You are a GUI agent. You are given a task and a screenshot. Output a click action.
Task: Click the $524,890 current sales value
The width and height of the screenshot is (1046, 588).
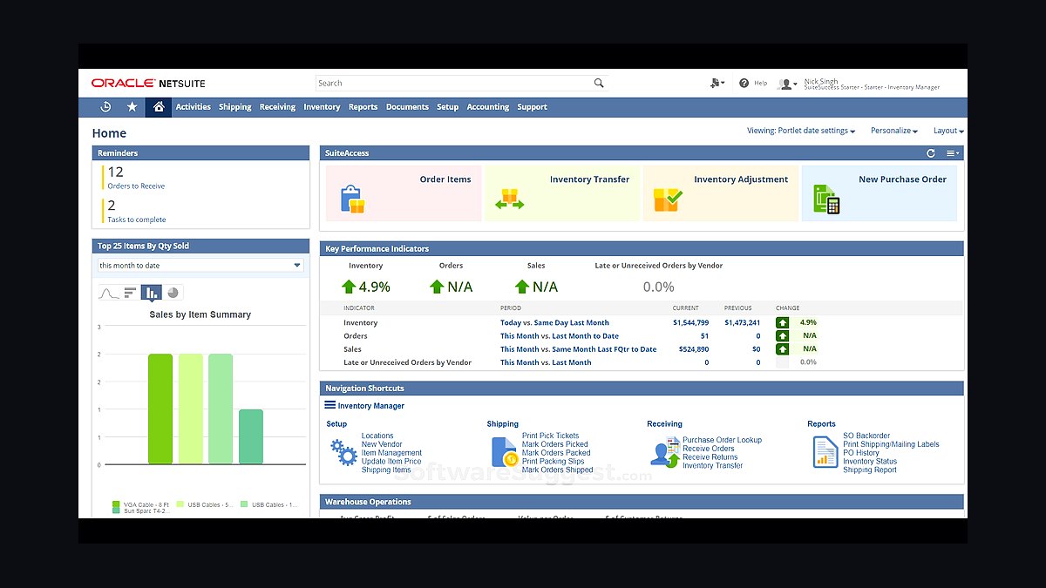tap(693, 348)
